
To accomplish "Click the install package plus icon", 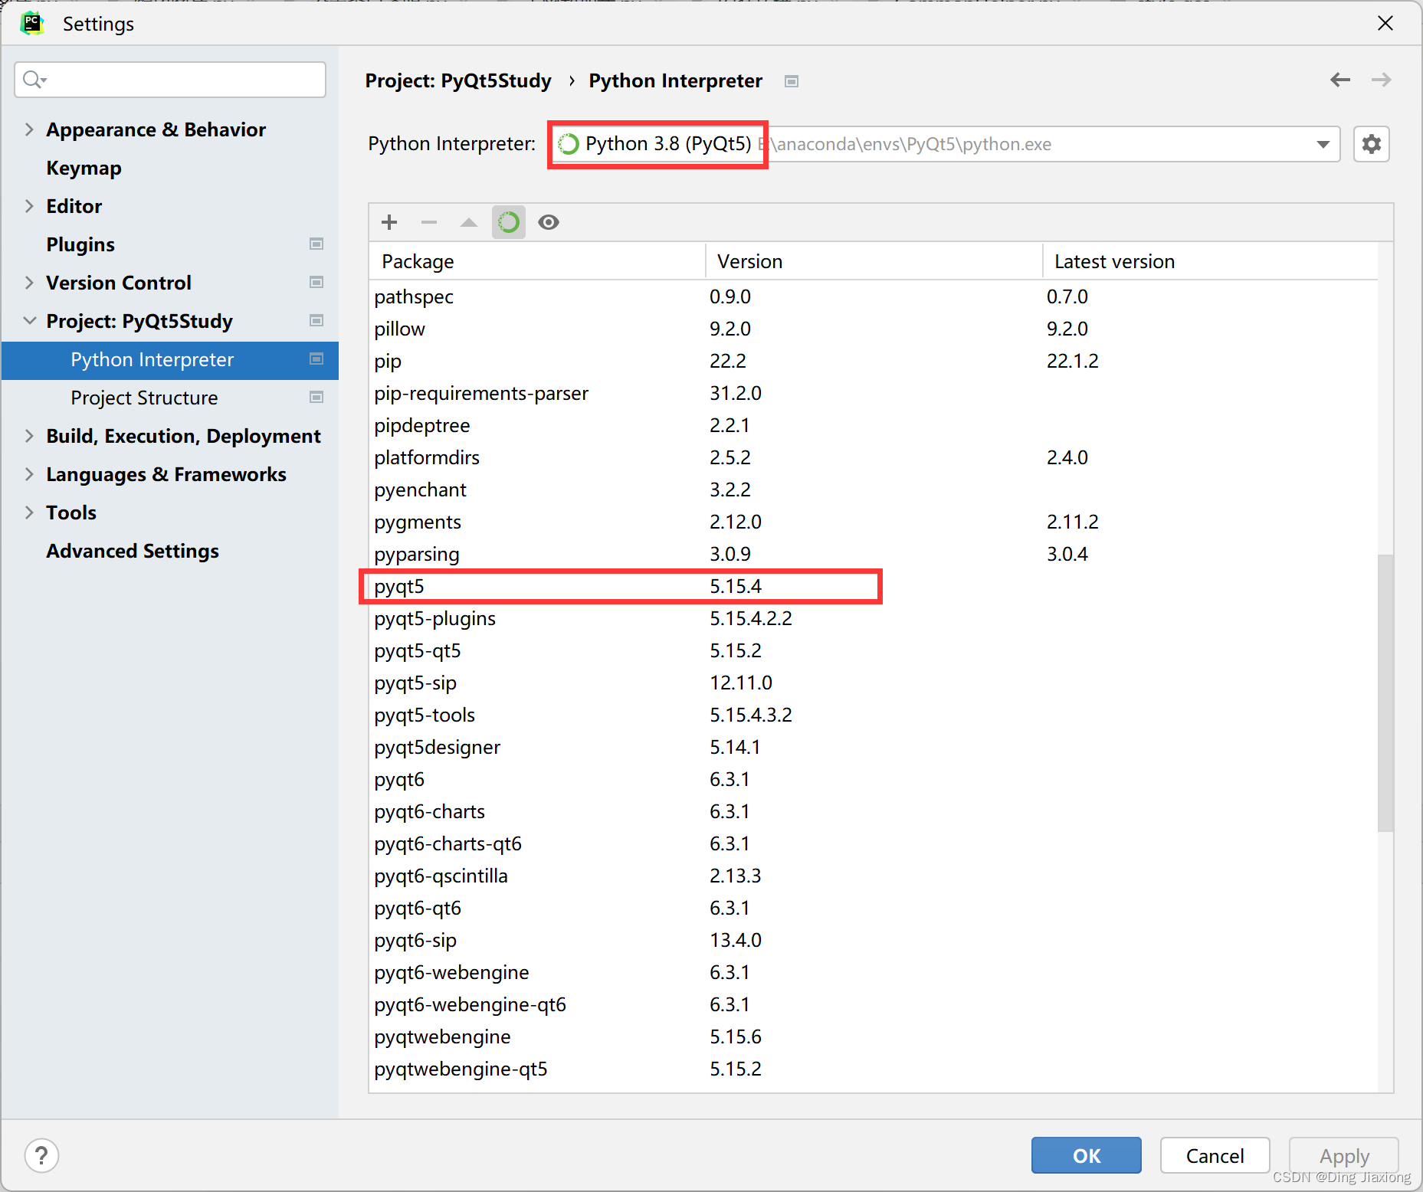I will coord(389,222).
